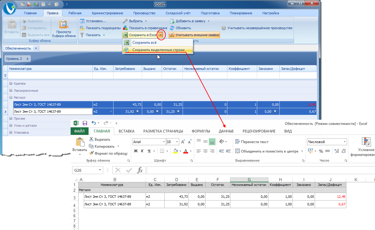
Task: Open the Числовой number format dropdown
Action: coord(345,142)
